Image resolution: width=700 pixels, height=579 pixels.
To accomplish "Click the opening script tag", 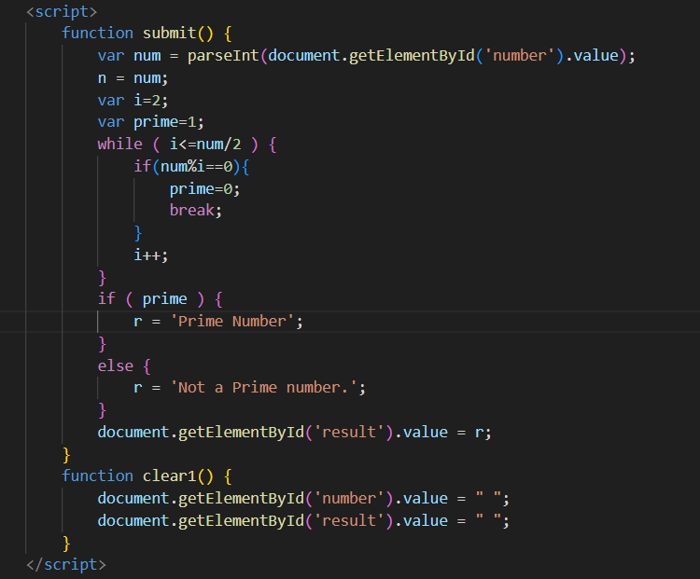I will click(61, 11).
